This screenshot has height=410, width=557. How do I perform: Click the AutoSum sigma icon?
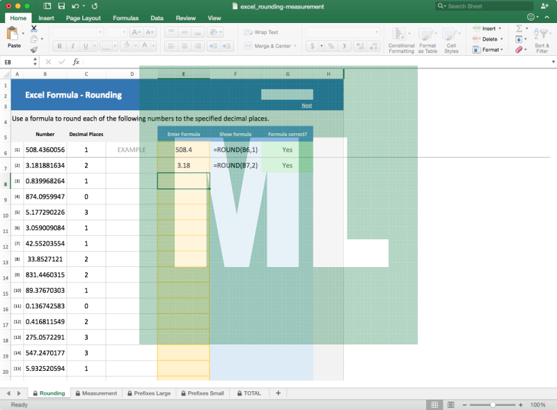519,29
